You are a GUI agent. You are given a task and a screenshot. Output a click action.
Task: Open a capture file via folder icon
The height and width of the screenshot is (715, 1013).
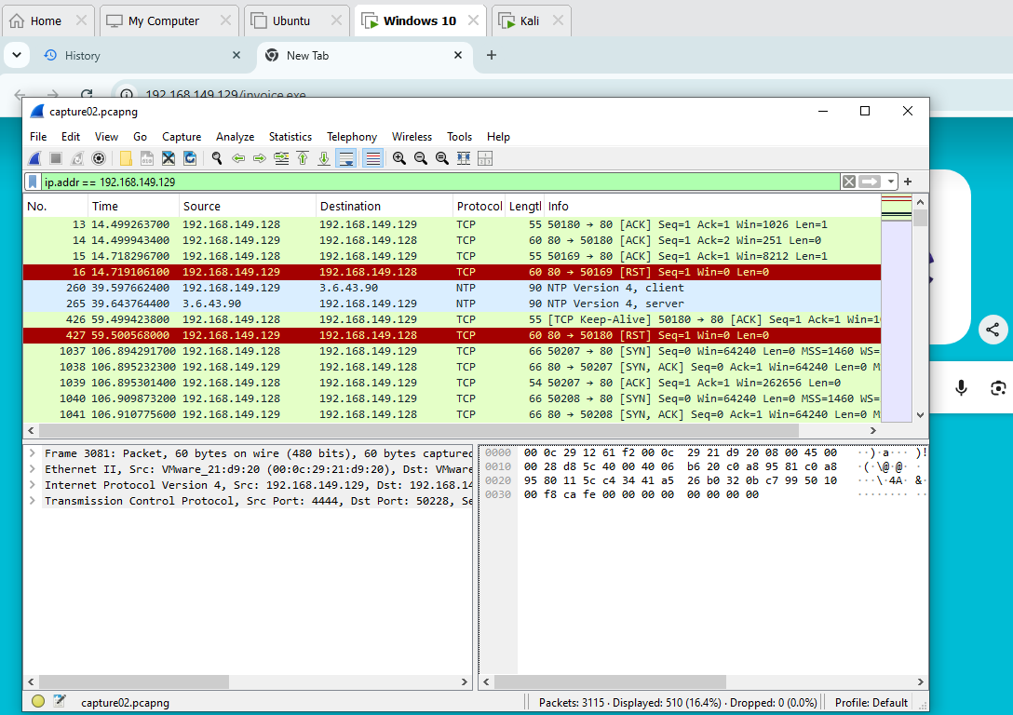(x=126, y=158)
